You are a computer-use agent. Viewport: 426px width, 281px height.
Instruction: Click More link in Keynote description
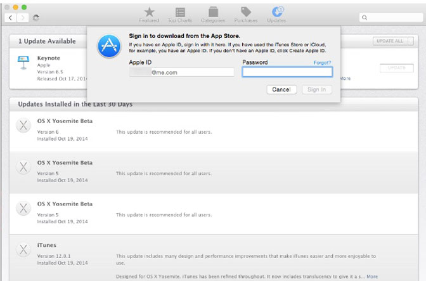coord(345,78)
